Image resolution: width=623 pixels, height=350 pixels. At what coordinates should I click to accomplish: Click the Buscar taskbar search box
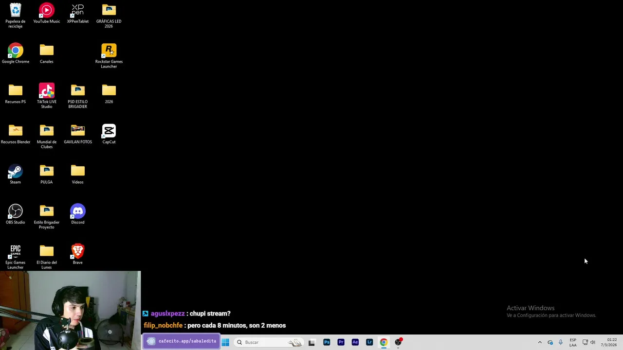click(269, 342)
